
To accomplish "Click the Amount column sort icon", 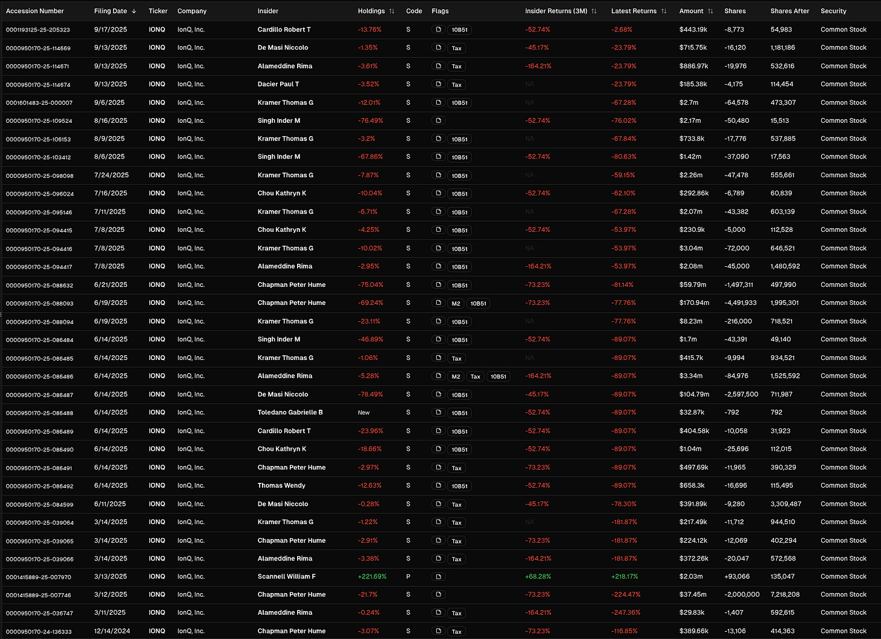I will [x=710, y=11].
